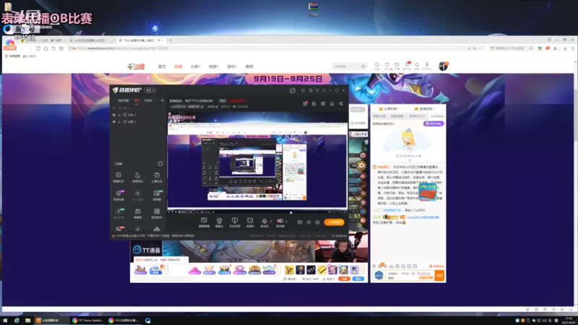
Task: Open a new browser tab with plus icon
Action: point(171,40)
